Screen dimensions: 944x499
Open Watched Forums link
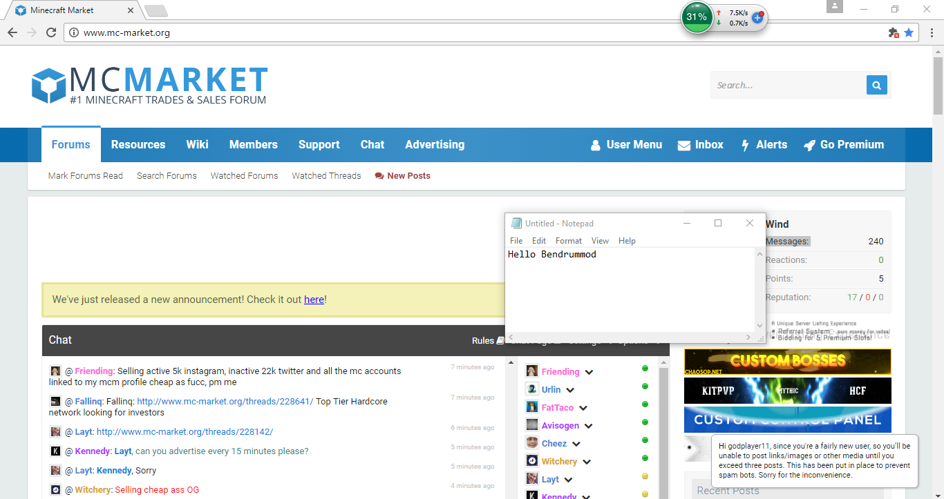[x=244, y=176]
